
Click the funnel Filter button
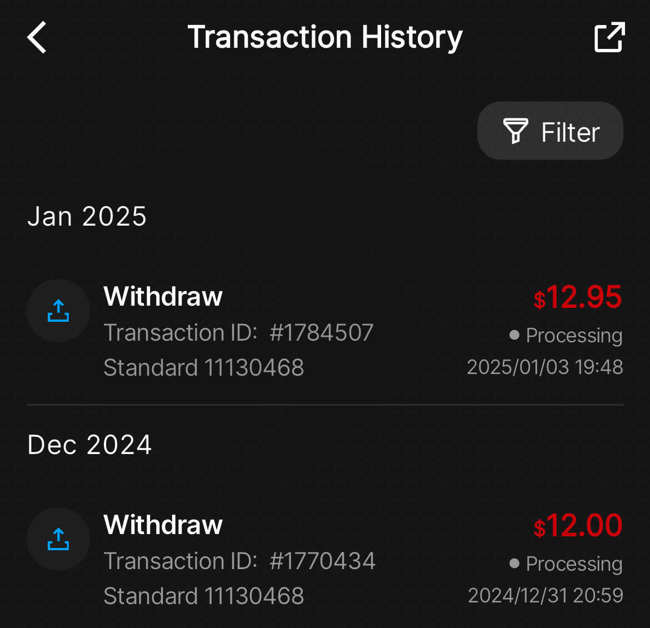click(x=550, y=131)
